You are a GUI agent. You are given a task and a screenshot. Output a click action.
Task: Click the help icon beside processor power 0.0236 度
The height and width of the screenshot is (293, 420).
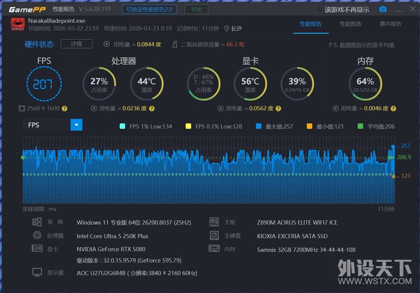click(x=152, y=108)
